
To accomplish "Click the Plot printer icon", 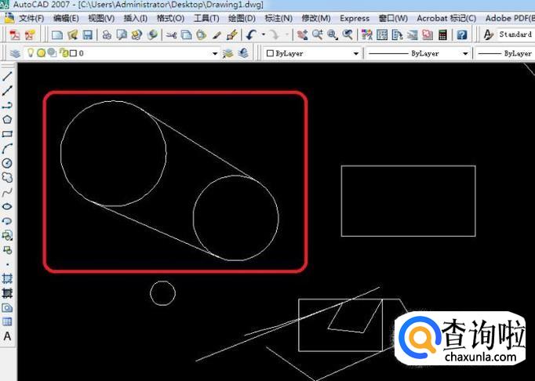I will click(107, 34).
